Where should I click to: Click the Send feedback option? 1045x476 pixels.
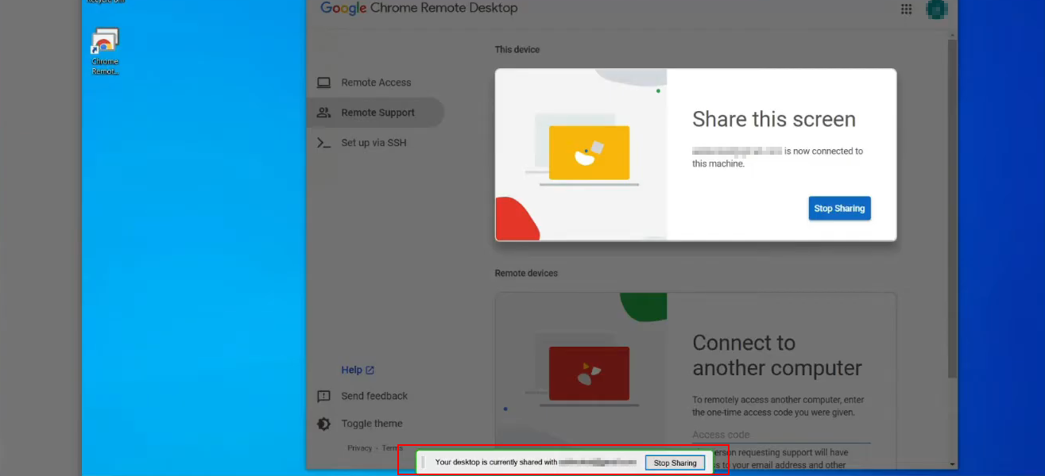[374, 396]
